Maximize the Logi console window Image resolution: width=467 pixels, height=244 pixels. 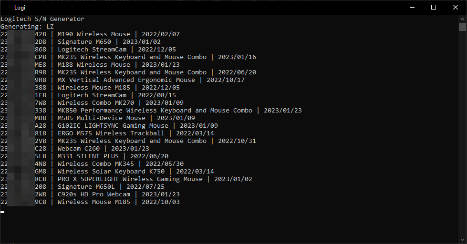[434, 8]
